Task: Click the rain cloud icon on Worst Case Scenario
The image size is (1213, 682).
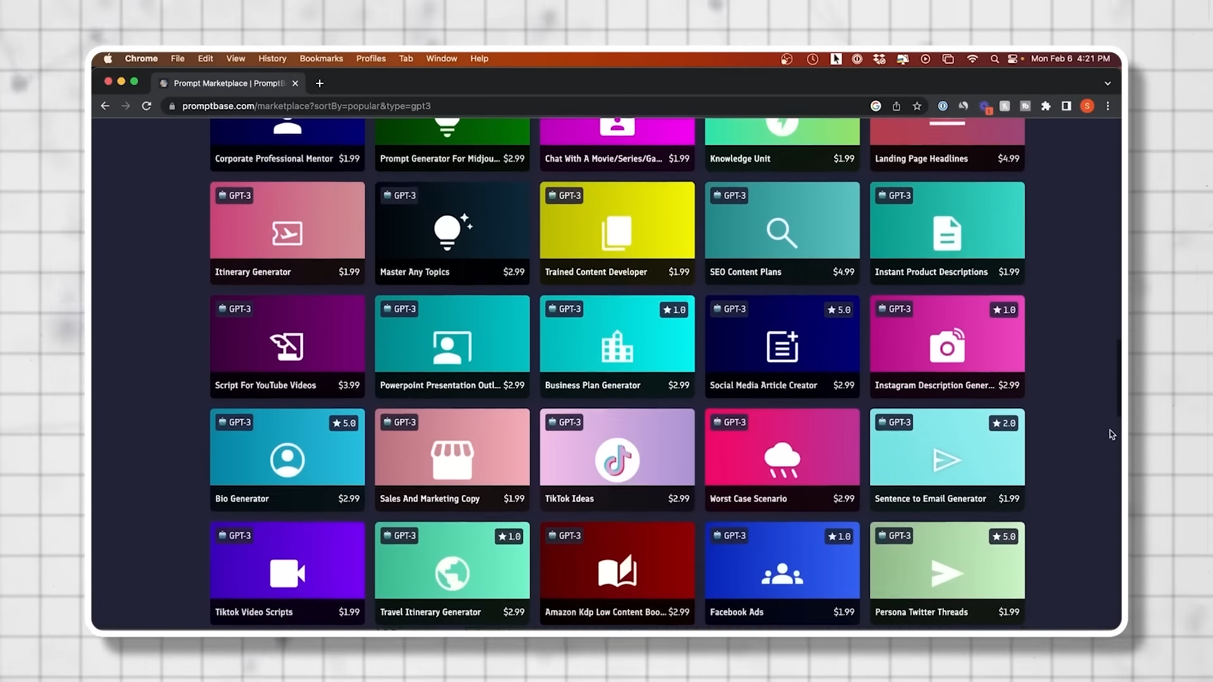Action: [x=782, y=460]
